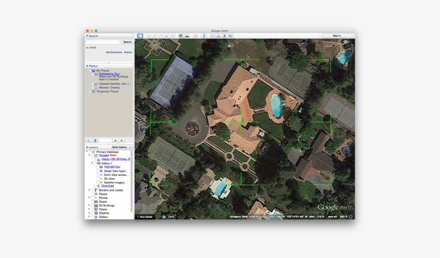Click the Download link in Layers
440x258 pixels.
coord(107,186)
